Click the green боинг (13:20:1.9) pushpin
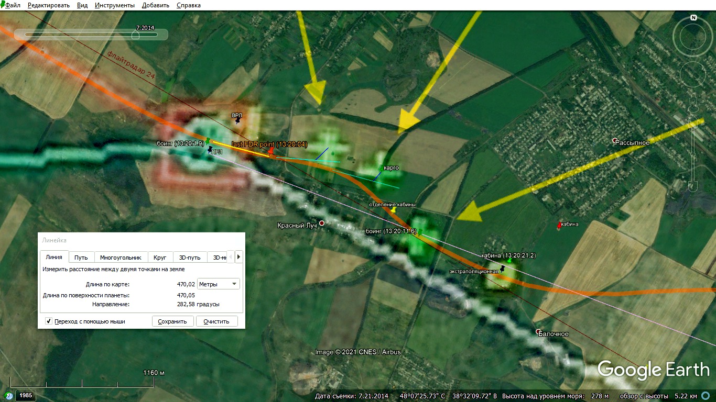The height and width of the screenshot is (402, 716). pyautogui.click(x=208, y=140)
